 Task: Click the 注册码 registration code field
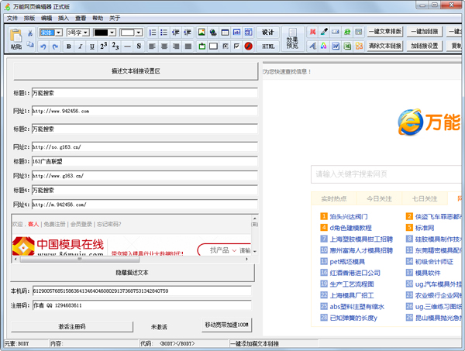142,305
